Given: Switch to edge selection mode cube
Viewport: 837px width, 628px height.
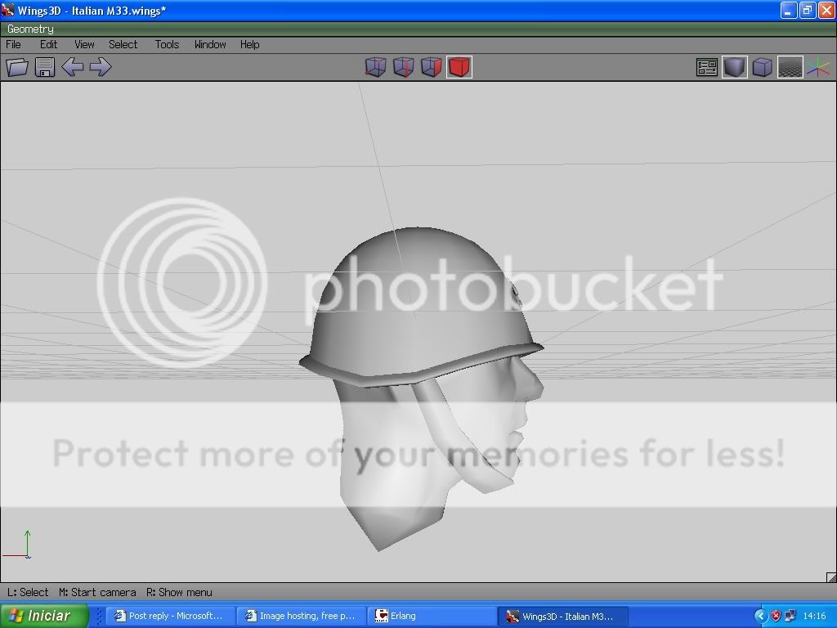Looking at the screenshot, I should point(403,67).
